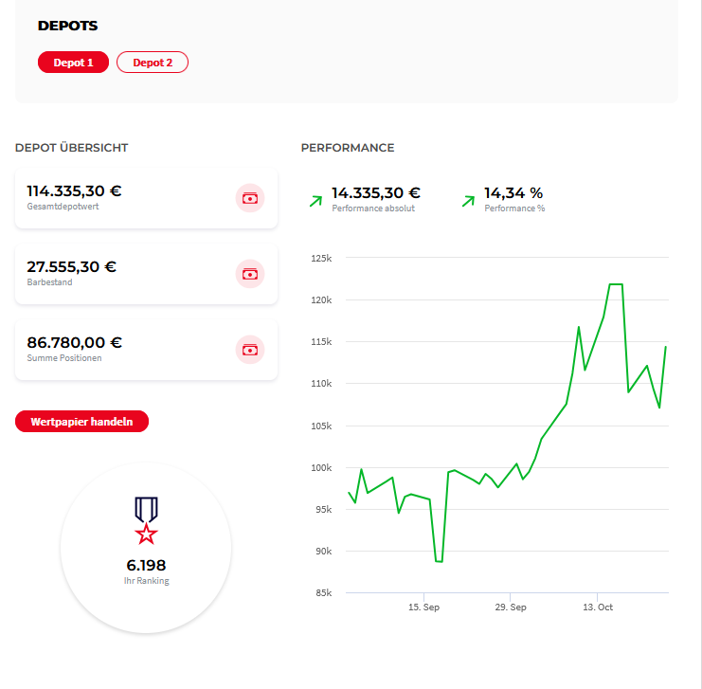Screen dimensions: 702x689
Task: Open the Gesamtdepotwert 114.335,30 € card
Action: pos(146,198)
